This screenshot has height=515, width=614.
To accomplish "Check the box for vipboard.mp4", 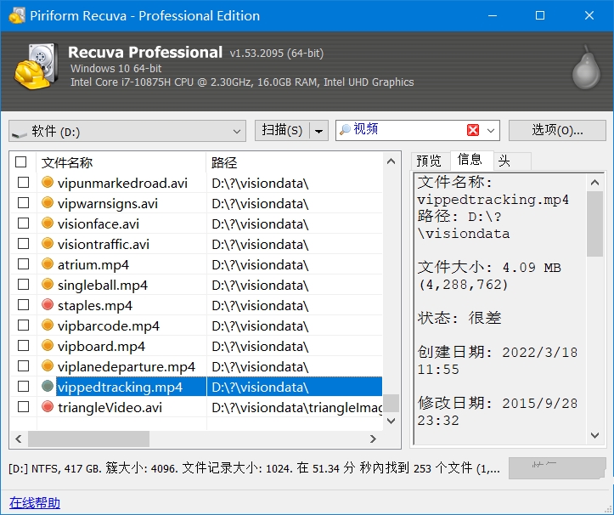I will point(24,345).
